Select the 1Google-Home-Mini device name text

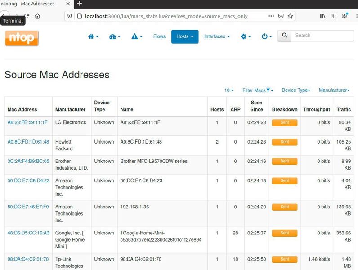(x=161, y=236)
